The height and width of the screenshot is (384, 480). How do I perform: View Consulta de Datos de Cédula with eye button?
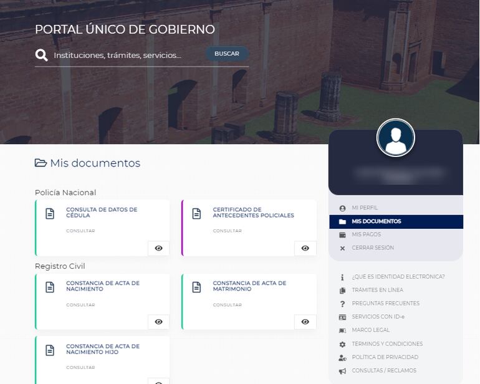158,248
